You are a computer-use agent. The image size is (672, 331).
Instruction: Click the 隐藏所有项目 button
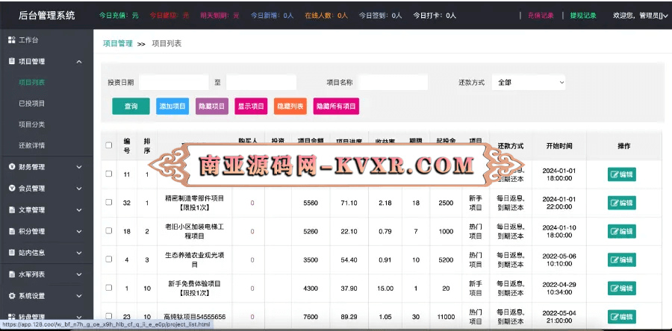click(336, 107)
